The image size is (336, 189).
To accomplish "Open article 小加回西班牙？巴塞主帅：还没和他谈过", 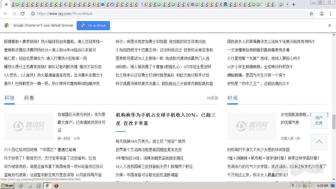I will coord(164,50).
